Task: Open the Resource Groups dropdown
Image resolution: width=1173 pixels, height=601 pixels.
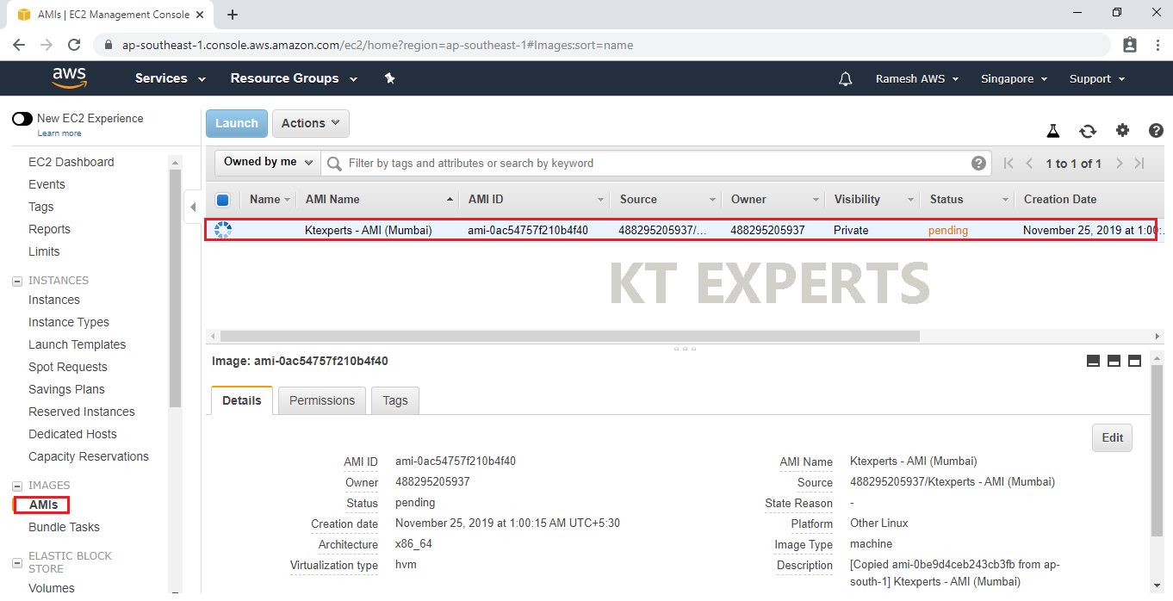Action: point(294,78)
